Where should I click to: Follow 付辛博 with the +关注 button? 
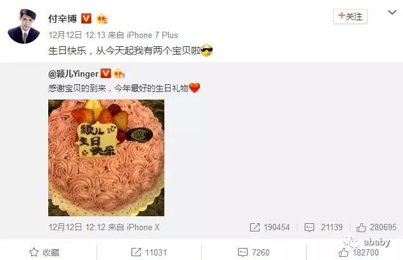coord(350,16)
